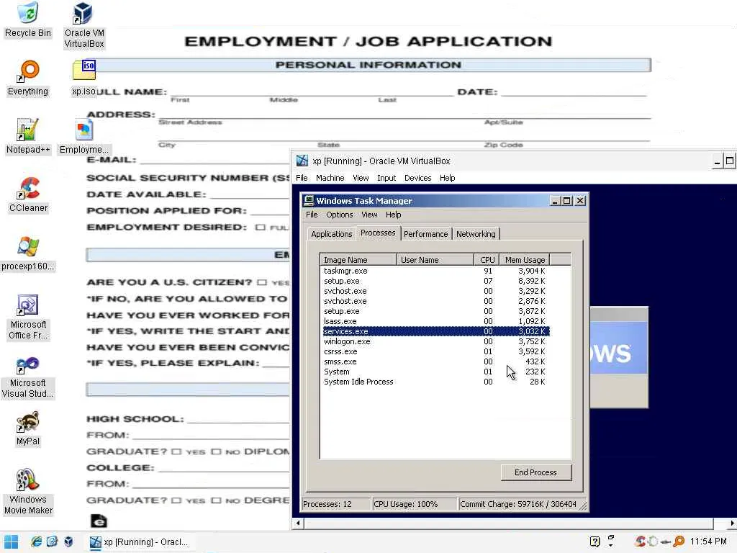Screen dimensions: 737x553
Task: Select the csrss.exe process row
Action: (435, 351)
